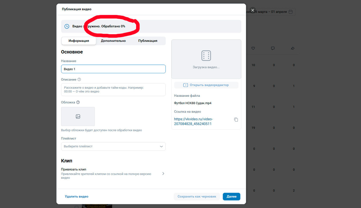Image resolution: width=361 pixels, height=208 pixels.
Task: Open the calendar date range icon
Action: coord(291,12)
